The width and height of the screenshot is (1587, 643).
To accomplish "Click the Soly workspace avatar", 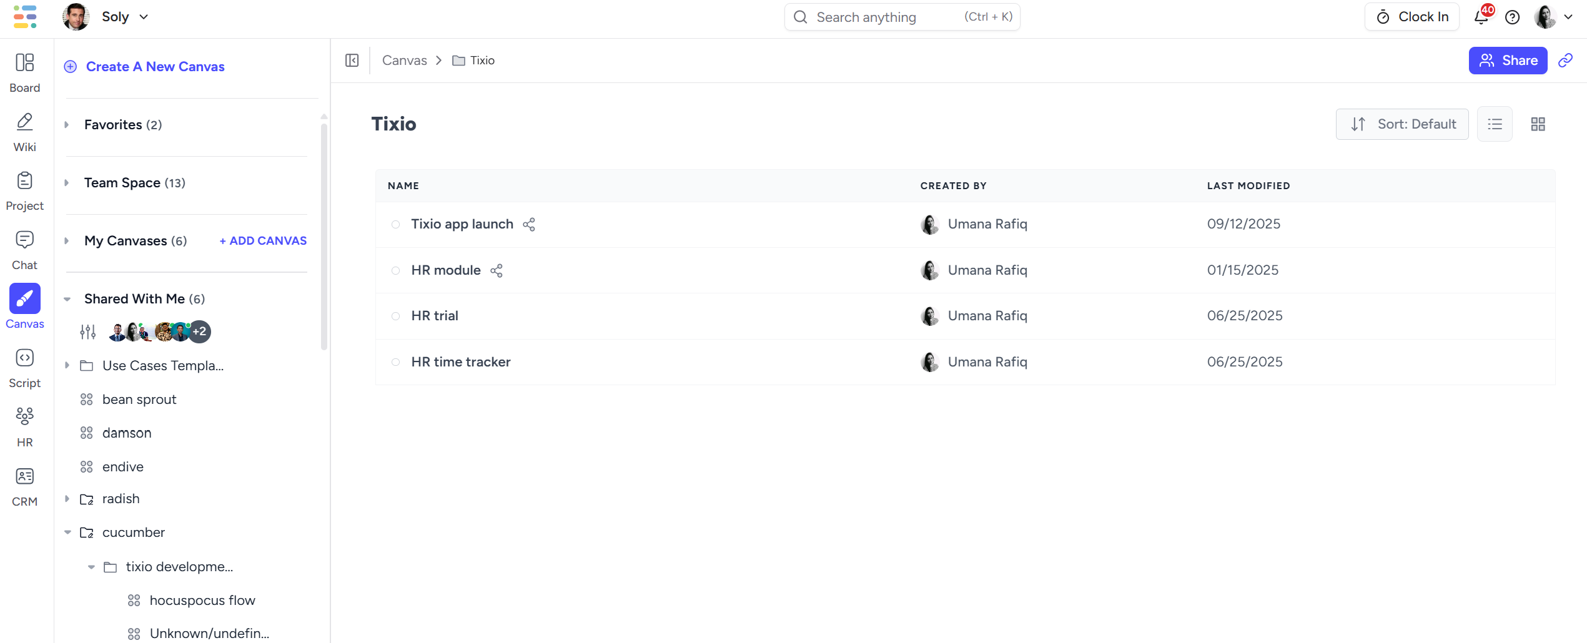I will 76,17.
